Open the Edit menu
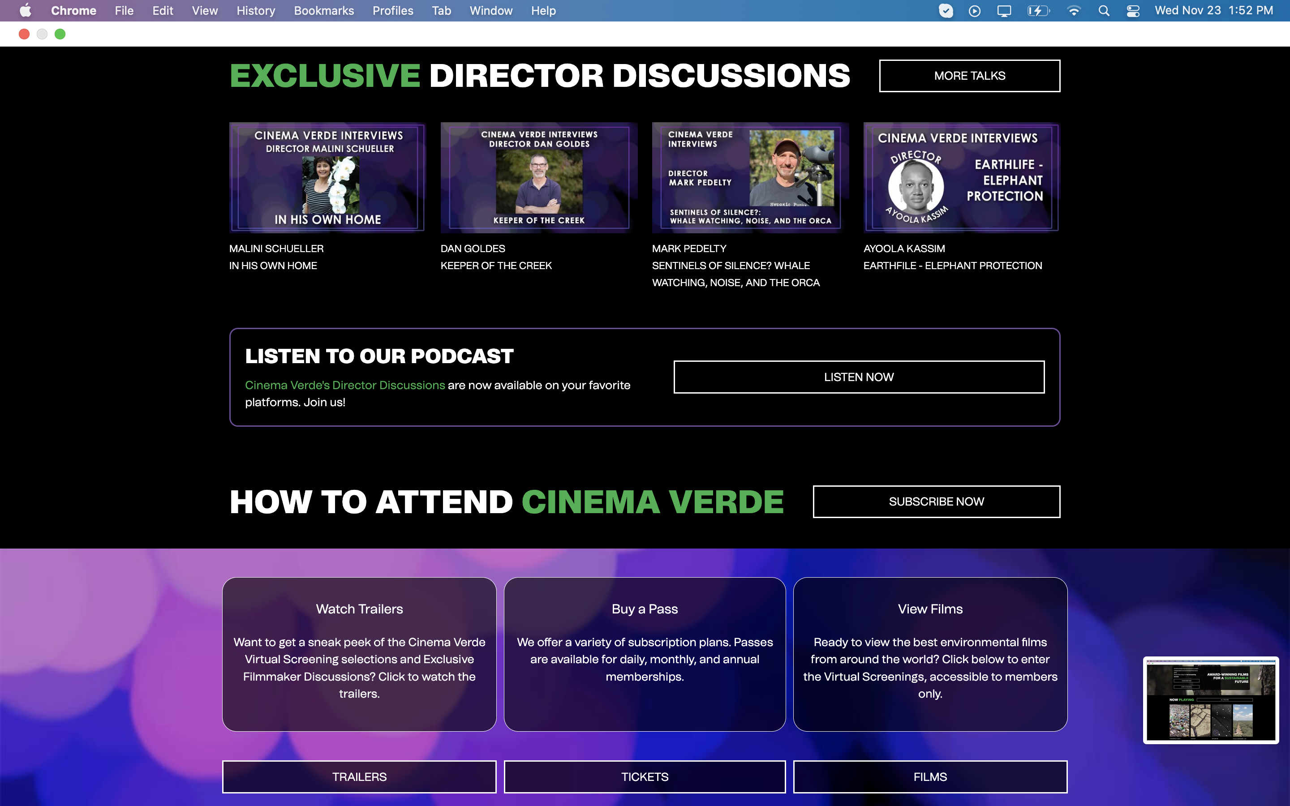 pos(163,11)
